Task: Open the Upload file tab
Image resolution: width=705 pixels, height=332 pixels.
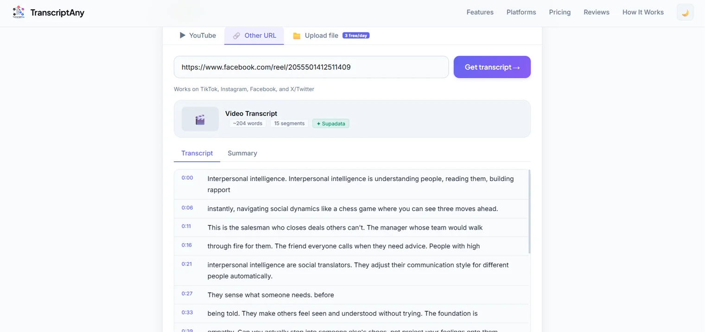Action: point(331,36)
